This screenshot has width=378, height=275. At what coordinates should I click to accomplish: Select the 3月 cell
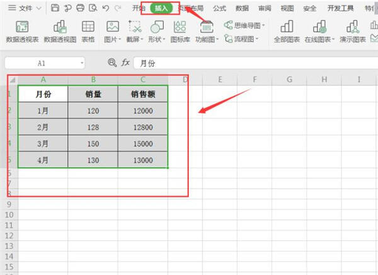(43, 143)
